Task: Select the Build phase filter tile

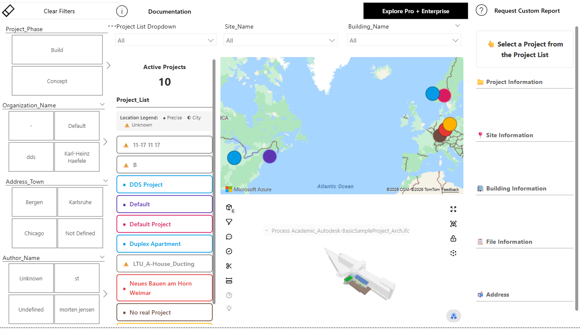Action: (57, 49)
